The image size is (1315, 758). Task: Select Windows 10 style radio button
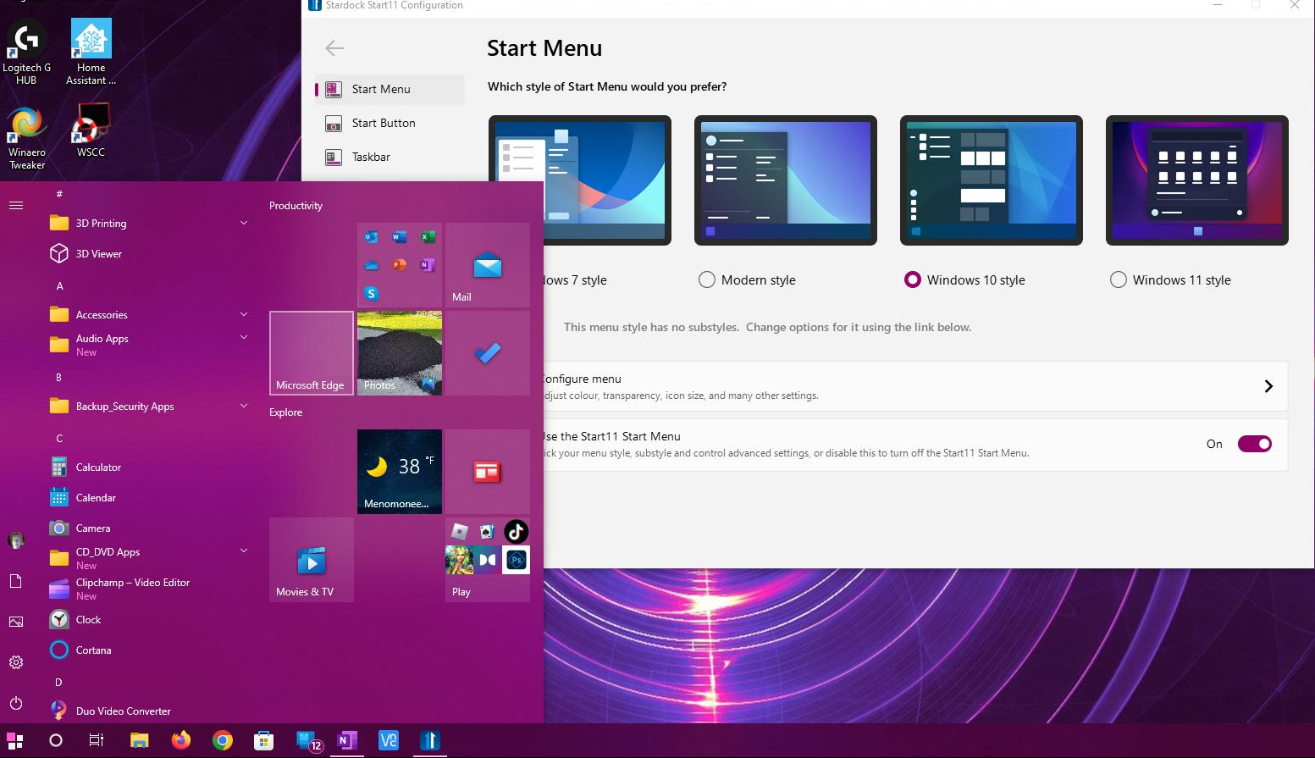tap(913, 279)
